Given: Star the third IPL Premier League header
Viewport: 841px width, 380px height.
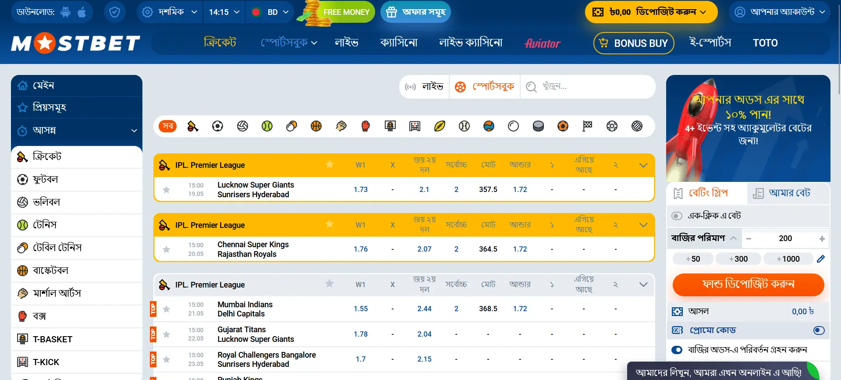Looking at the screenshot, I should click(330, 284).
